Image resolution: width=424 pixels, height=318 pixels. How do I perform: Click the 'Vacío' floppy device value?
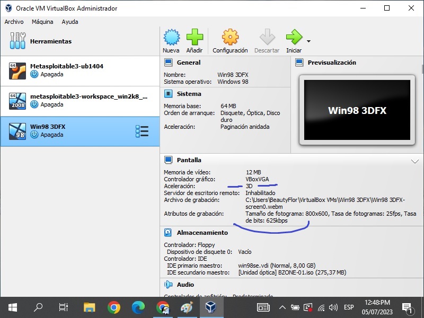tap(245, 252)
